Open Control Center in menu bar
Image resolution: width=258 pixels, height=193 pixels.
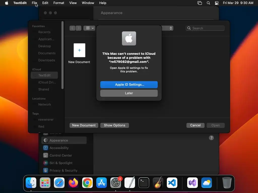click(217, 3)
